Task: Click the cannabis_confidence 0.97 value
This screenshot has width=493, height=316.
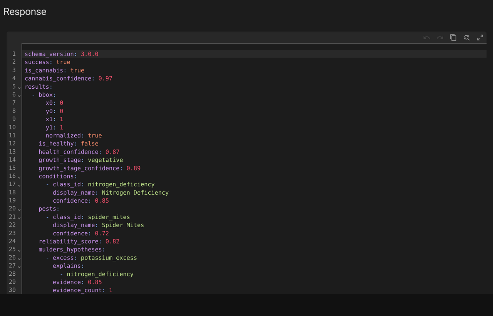Action: tap(105, 78)
